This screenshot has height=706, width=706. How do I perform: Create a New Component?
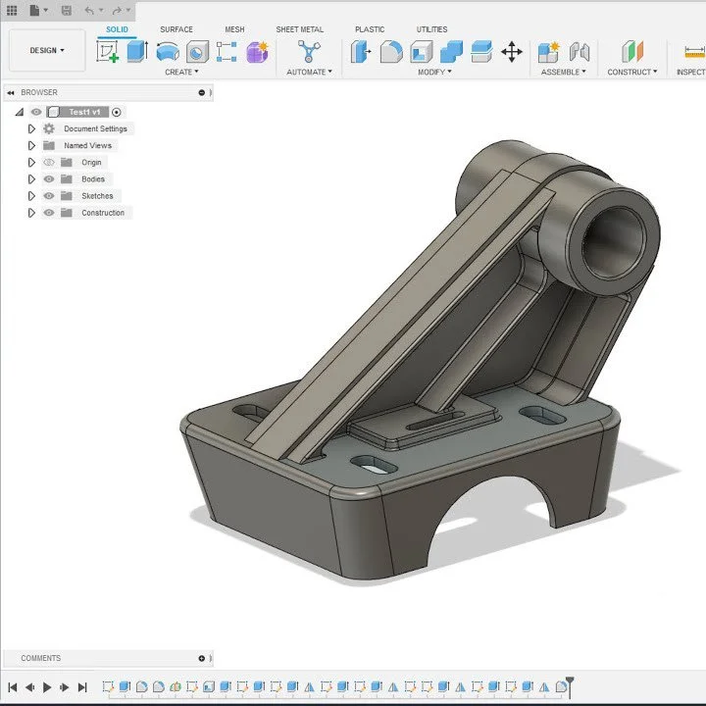coord(549,51)
